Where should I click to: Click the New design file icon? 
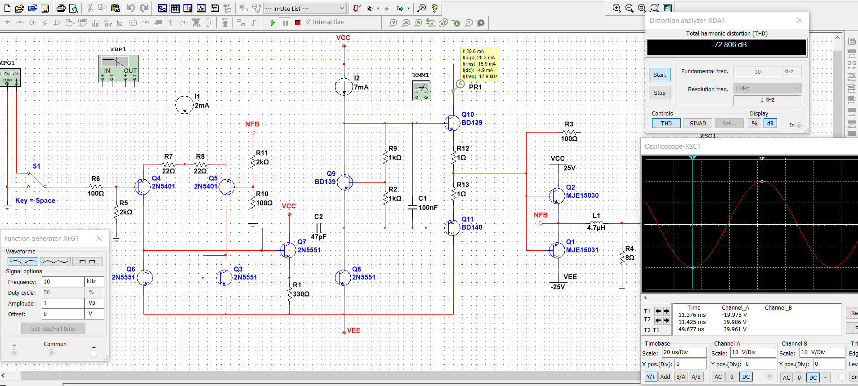(7, 8)
